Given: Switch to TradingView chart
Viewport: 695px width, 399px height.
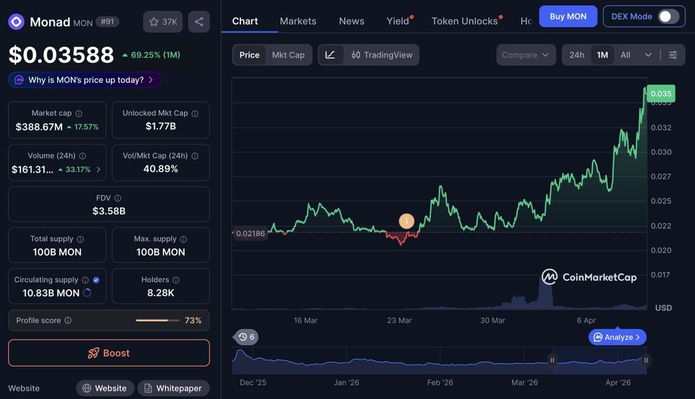Looking at the screenshot, I should click(382, 55).
